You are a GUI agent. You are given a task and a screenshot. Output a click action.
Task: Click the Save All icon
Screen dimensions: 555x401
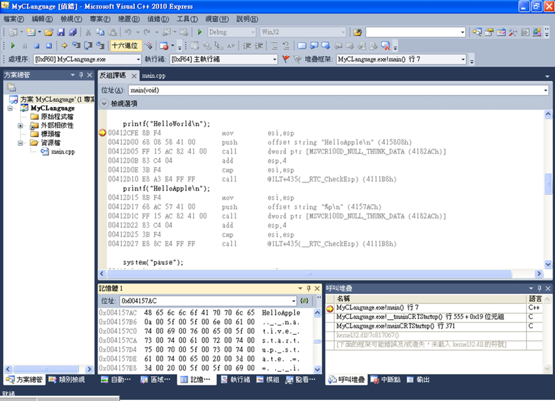[73, 32]
